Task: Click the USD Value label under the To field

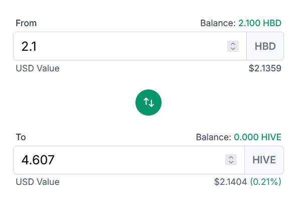Action: point(38,182)
